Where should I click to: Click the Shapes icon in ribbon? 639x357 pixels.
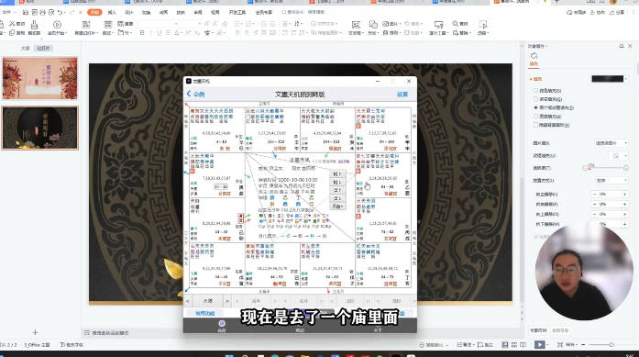[x=373, y=25]
